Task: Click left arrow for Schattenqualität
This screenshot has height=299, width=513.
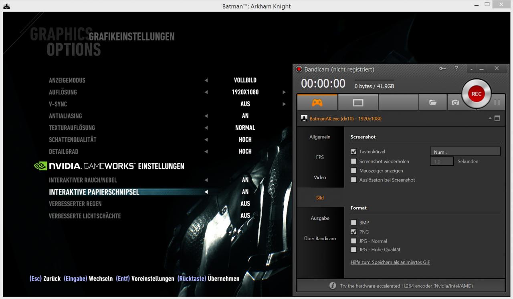Action: pyautogui.click(x=206, y=140)
